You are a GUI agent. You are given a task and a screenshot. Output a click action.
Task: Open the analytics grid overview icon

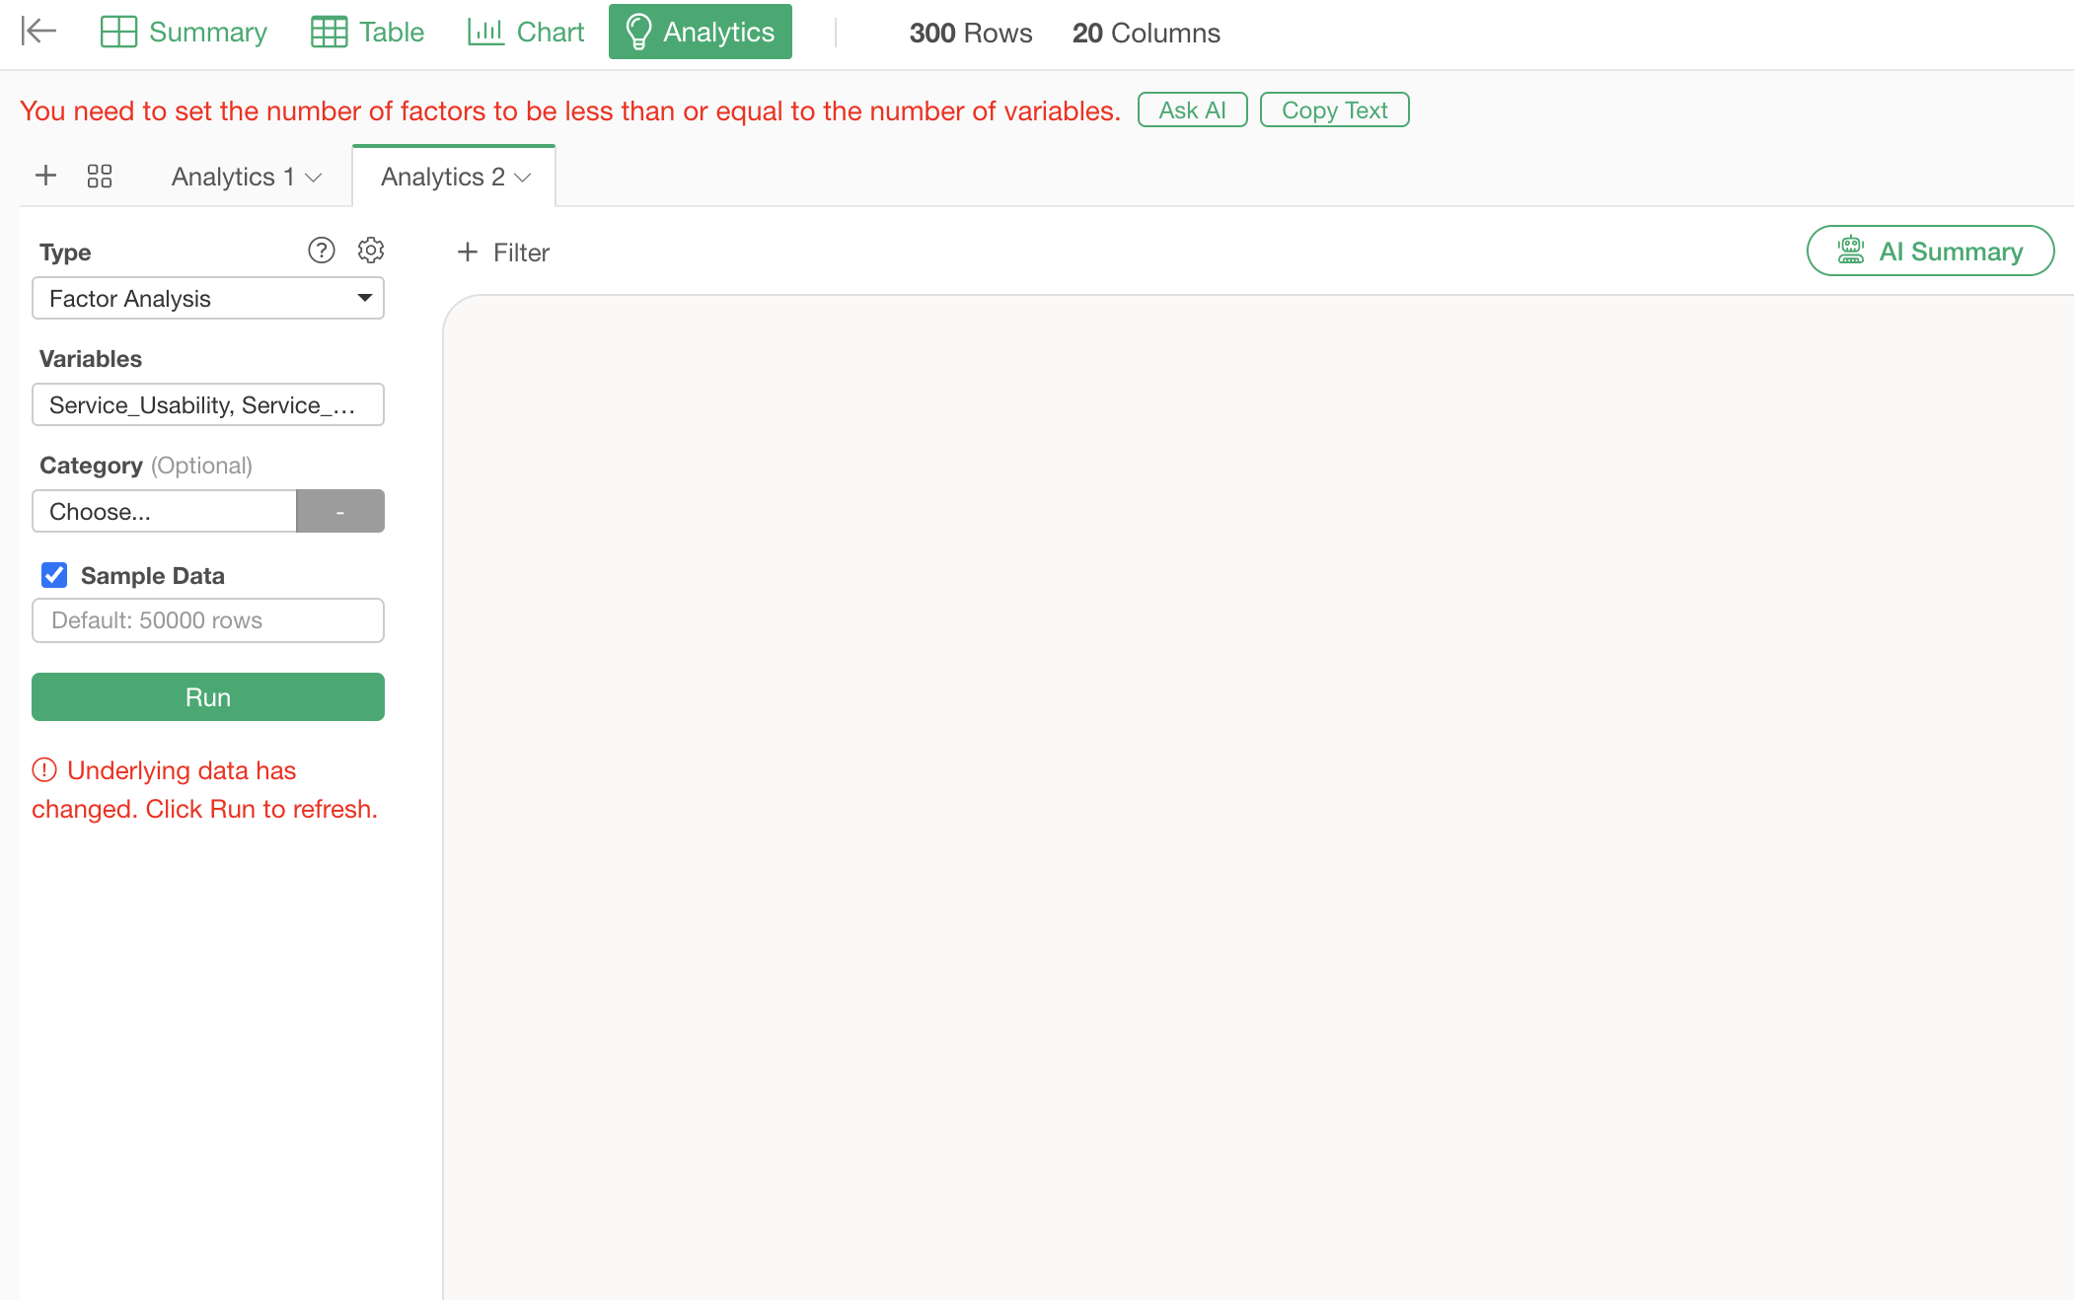(x=100, y=176)
